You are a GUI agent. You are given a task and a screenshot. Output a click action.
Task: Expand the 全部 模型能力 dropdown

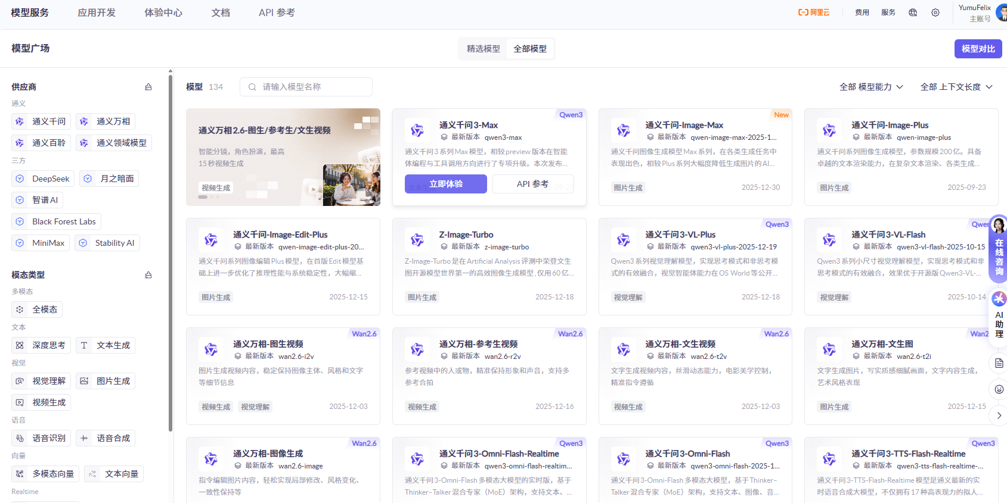click(871, 87)
